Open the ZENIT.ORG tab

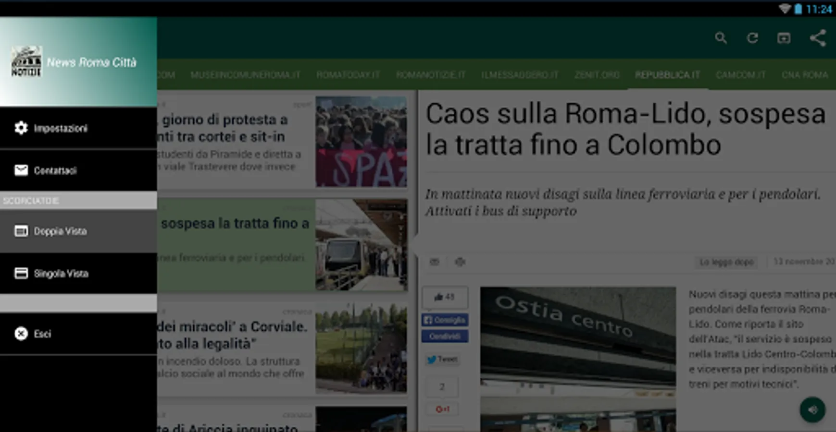[x=597, y=75]
